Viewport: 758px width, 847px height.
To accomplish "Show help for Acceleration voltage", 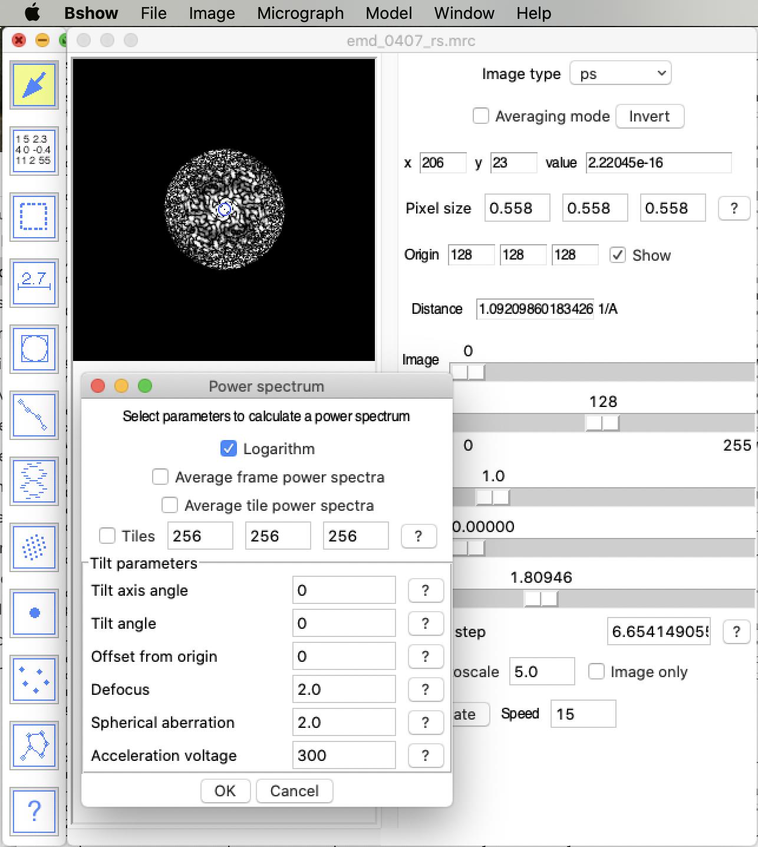I will click(x=426, y=756).
